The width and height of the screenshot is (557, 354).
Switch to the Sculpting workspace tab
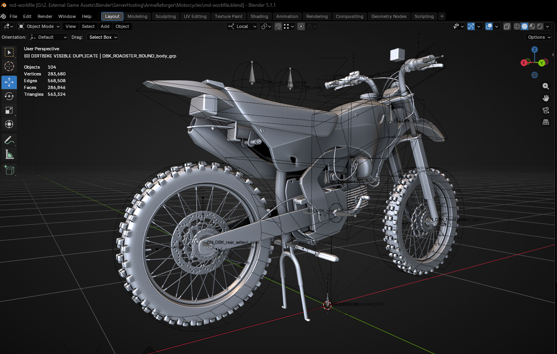tap(166, 16)
